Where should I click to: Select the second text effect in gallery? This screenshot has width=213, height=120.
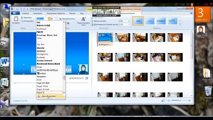pos(150,21)
